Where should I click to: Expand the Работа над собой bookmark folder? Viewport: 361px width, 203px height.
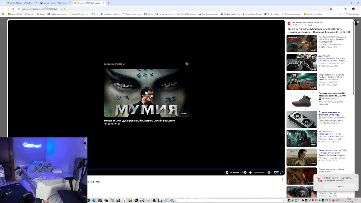click(x=165, y=14)
